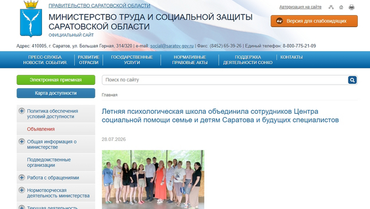Viewport: 370px width, 209px height.
Task: Open Контакты menu item
Action: (291, 57)
